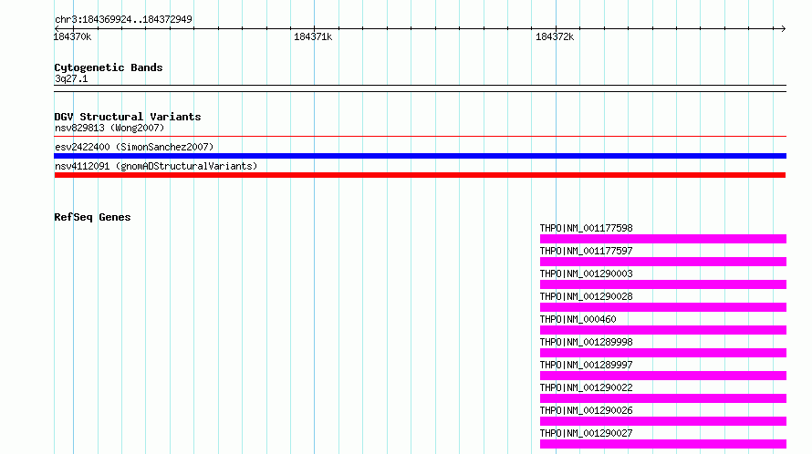Click the Cytogenetic Bands track title

coord(109,67)
